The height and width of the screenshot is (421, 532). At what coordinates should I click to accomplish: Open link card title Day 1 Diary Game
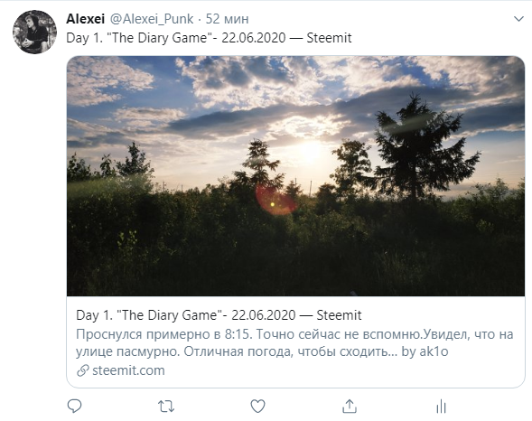point(219,315)
